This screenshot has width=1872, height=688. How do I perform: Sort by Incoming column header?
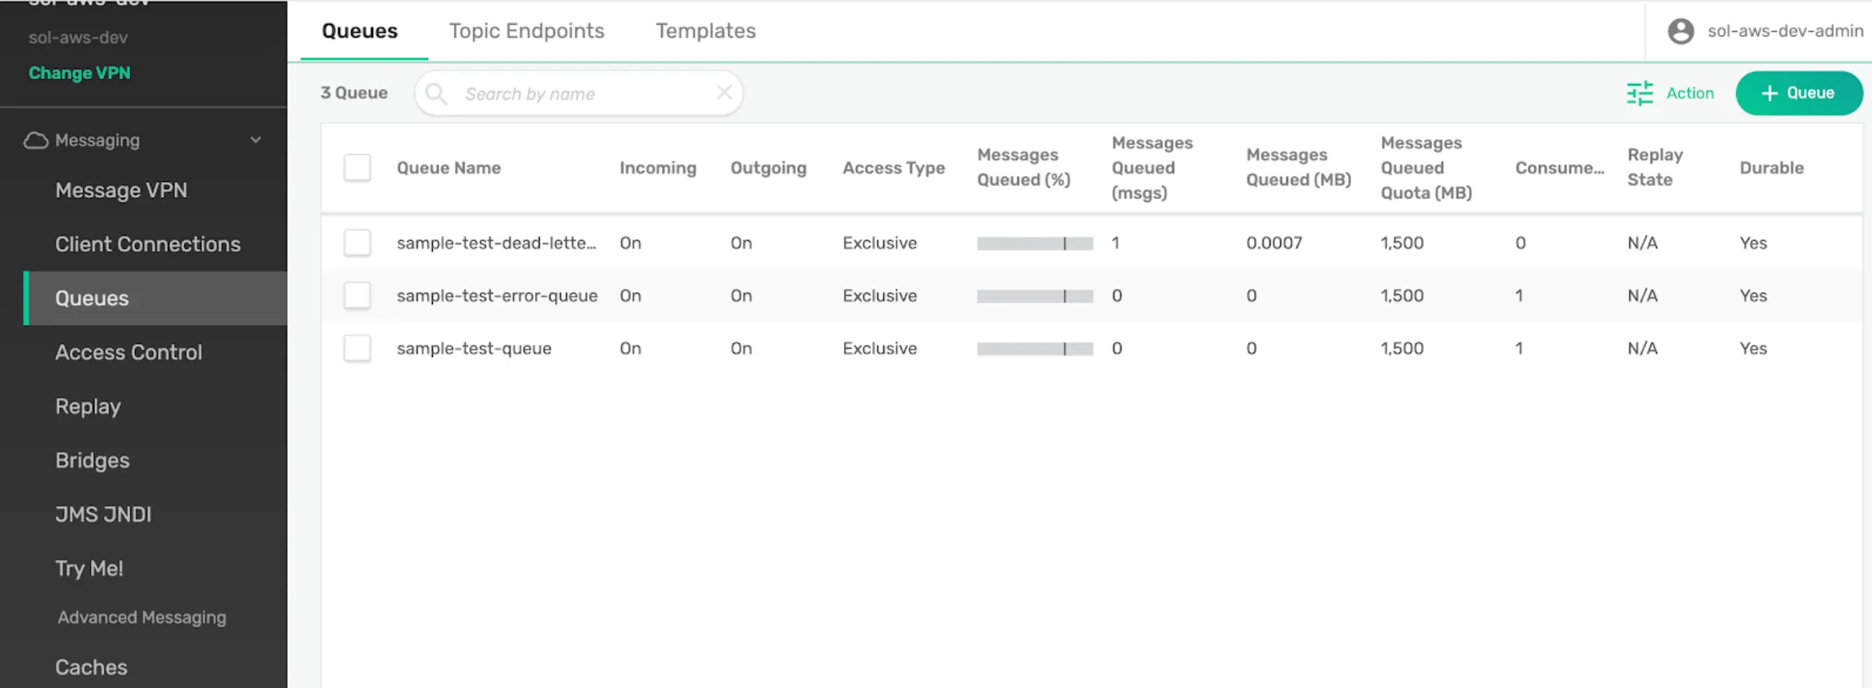[x=657, y=168]
